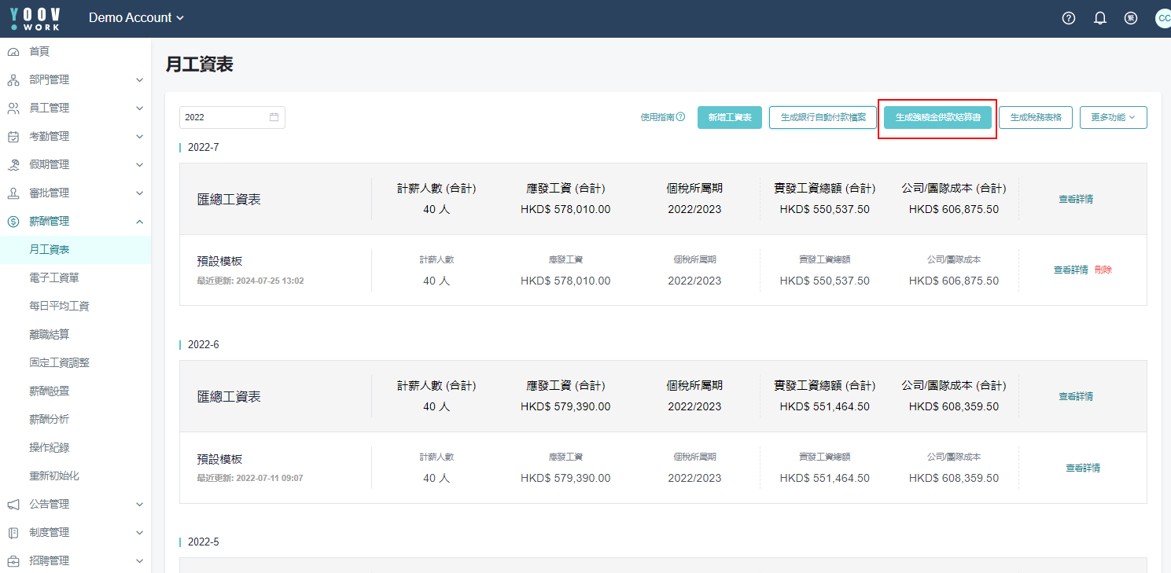Expand the 更多功能 dropdown button
Viewport: 1171px width, 573px height.
[1113, 117]
